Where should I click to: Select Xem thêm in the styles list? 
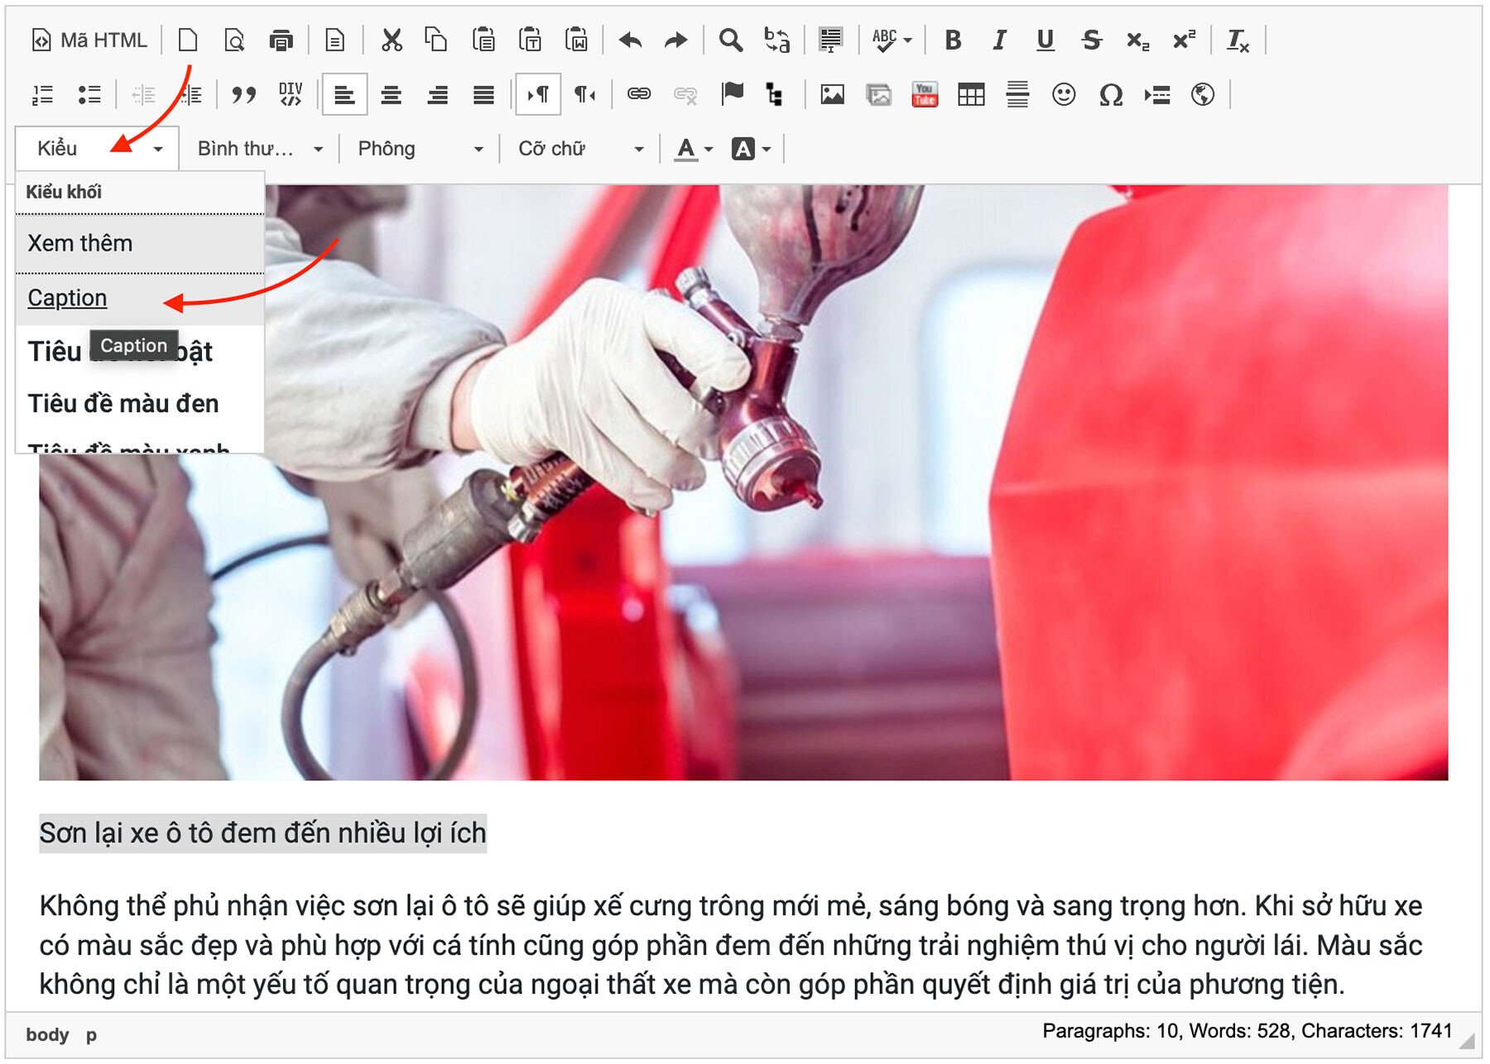point(80,243)
